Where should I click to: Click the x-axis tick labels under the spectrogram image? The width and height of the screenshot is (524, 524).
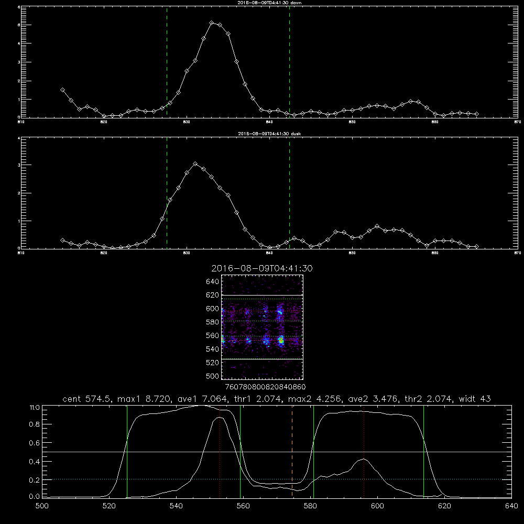pos(265,387)
